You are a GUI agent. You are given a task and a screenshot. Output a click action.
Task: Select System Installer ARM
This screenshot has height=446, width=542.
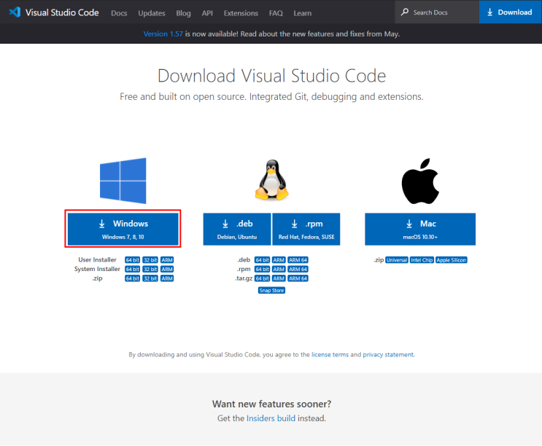(167, 269)
